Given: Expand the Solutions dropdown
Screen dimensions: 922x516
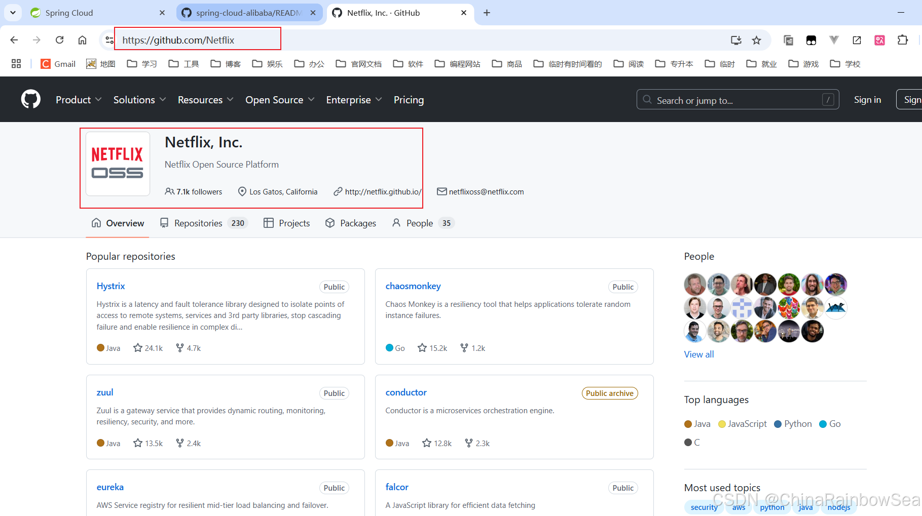Looking at the screenshot, I should pos(139,100).
